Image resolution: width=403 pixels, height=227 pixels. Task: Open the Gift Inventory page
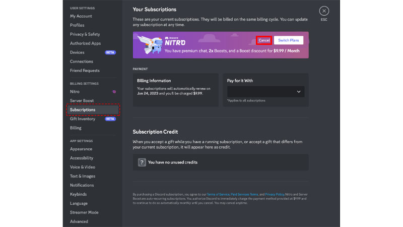(83, 119)
